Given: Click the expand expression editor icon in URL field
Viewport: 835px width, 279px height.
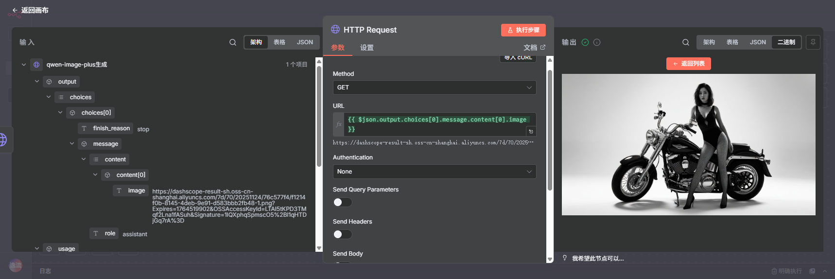Looking at the screenshot, I should pyautogui.click(x=531, y=131).
